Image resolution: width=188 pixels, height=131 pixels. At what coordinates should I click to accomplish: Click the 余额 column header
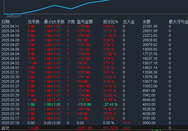[146, 22]
